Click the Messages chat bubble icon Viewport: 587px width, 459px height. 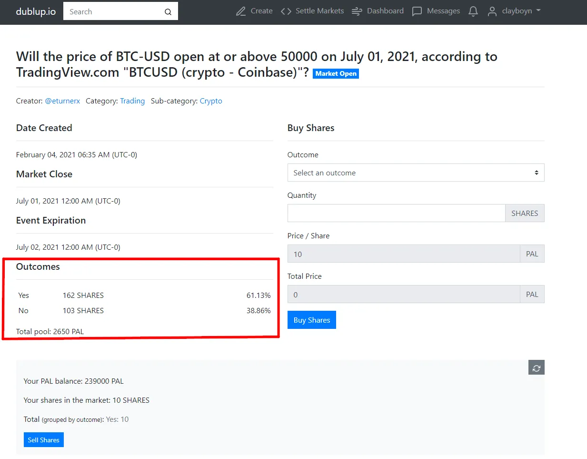pos(417,11)
